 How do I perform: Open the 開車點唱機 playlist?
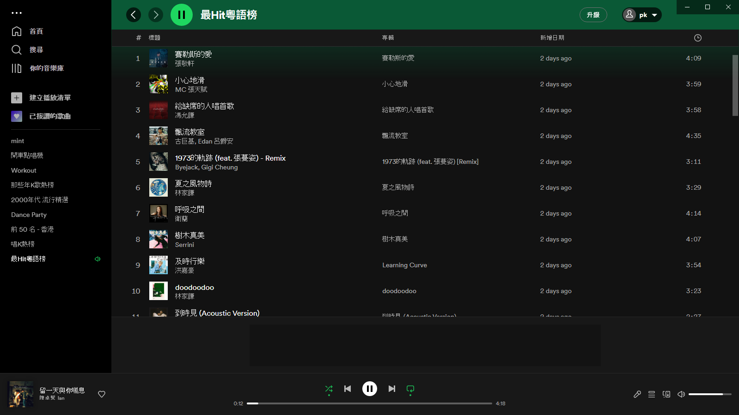coord(27,156)
